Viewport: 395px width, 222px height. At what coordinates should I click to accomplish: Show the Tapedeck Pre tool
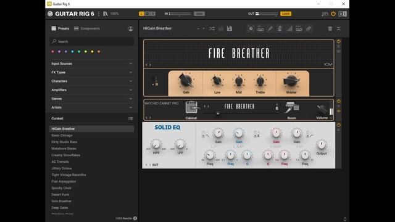(260, 28)
